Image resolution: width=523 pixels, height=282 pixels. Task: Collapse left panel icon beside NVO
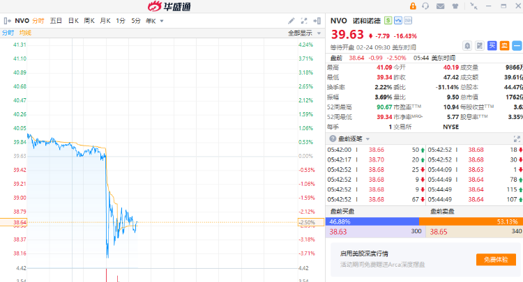point(8,21)
